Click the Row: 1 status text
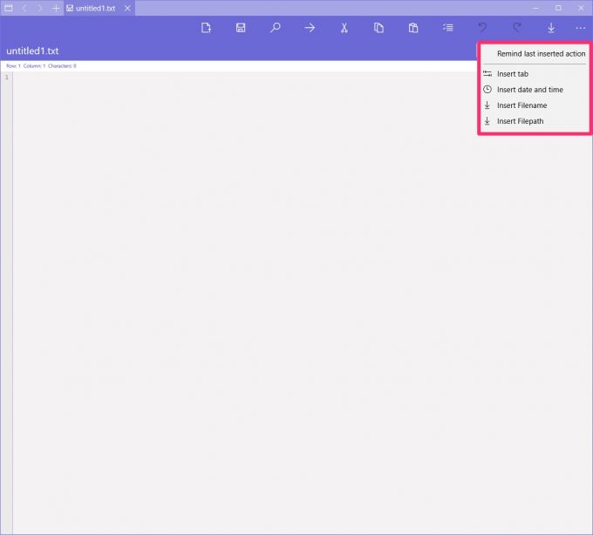The height and width of the screenshot is (535, 593). tap(13, 65)
